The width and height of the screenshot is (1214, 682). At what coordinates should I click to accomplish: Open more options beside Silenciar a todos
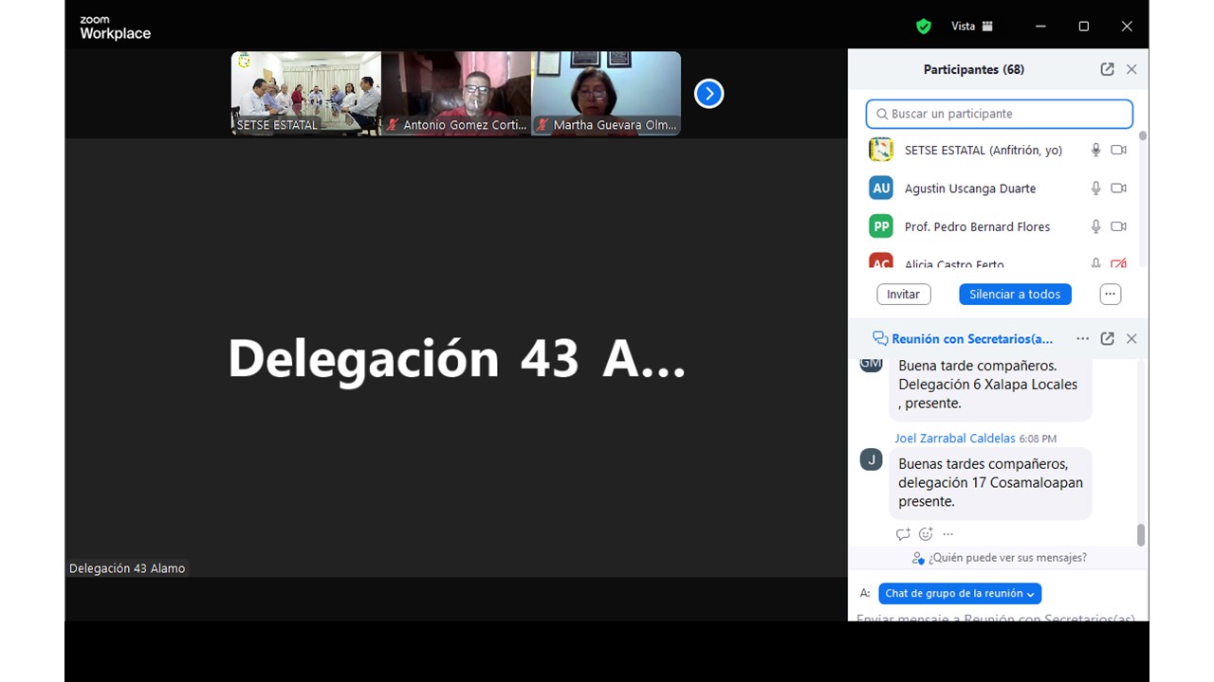pos(1110,295)
